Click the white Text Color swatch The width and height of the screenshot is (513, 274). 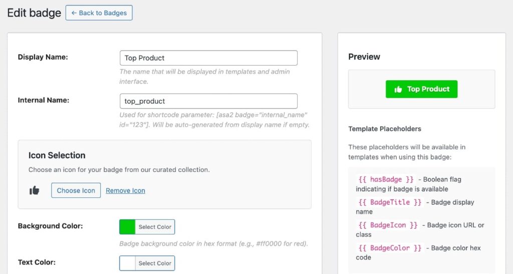(128, 263)
